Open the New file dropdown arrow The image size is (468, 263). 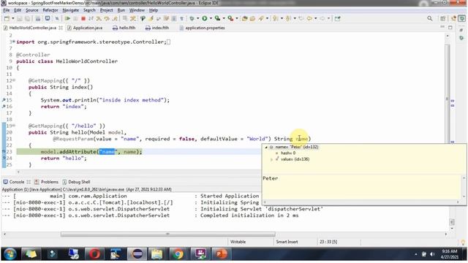(13, 18)
